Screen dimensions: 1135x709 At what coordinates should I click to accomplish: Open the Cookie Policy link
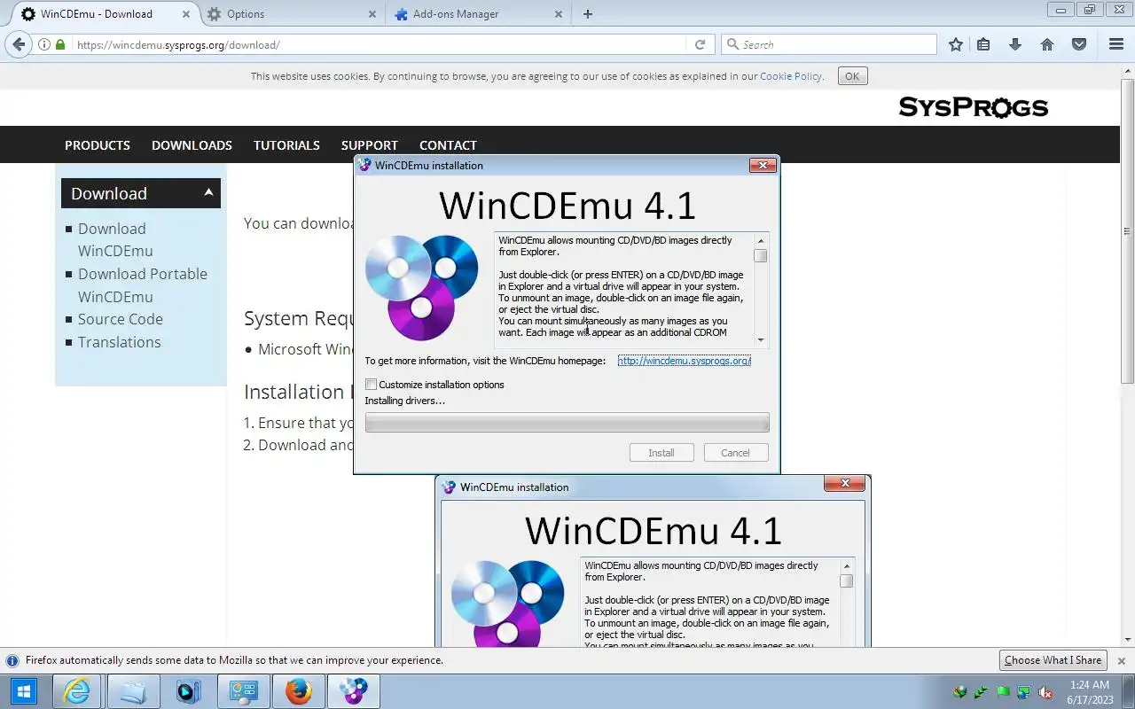coord(791,76)
